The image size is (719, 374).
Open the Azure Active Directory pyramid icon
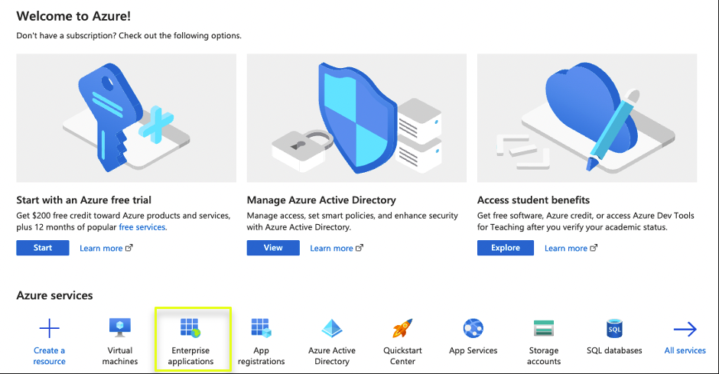[x=332, y=328]
